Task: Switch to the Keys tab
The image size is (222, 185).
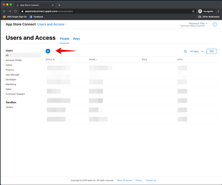Action: [x=76, y=38]
